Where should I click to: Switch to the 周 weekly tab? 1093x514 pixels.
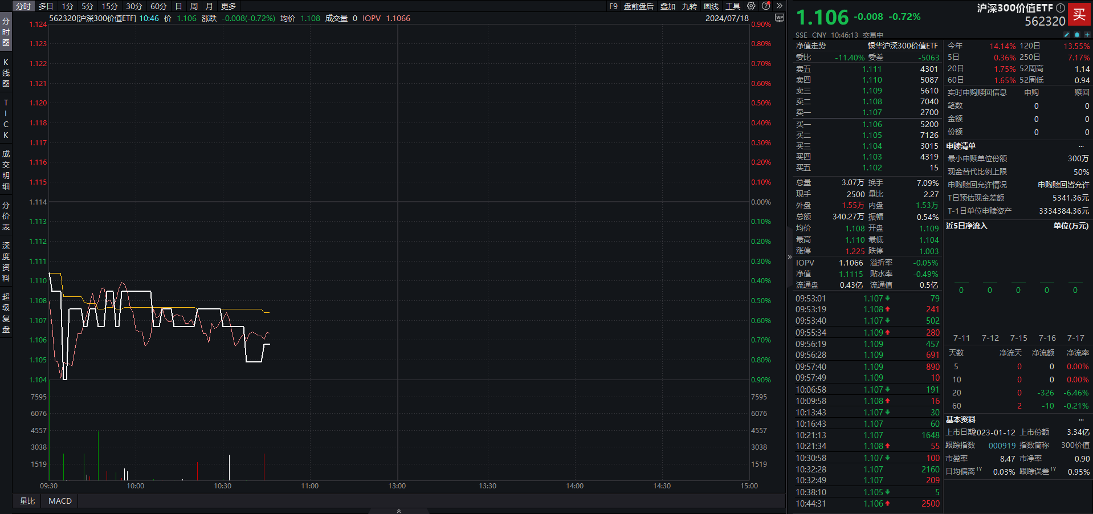[x=194, y=6]
